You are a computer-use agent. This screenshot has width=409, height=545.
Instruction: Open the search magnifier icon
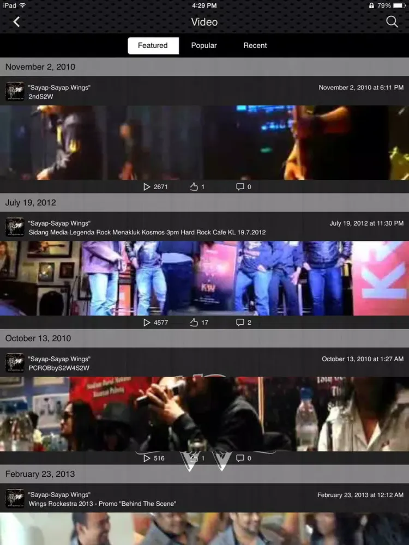tap(392, 22)
